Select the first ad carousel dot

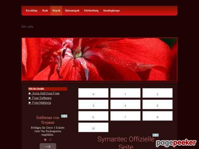[45, 139]
